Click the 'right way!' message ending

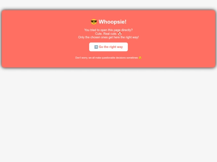click(x=132, y=37)
